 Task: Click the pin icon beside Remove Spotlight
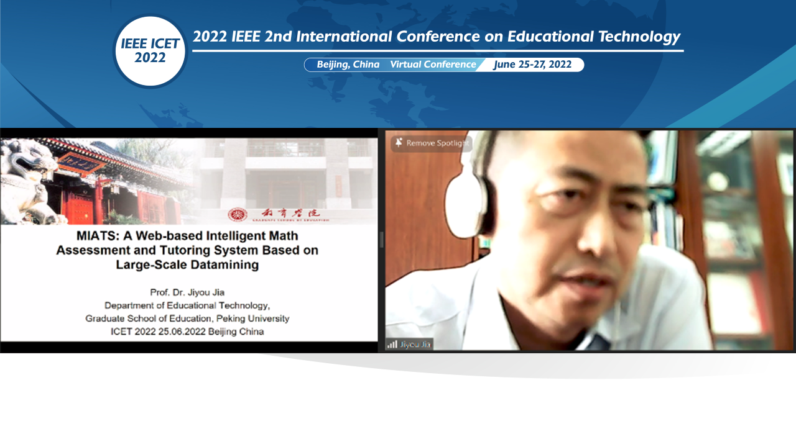[x=399, y=143]
